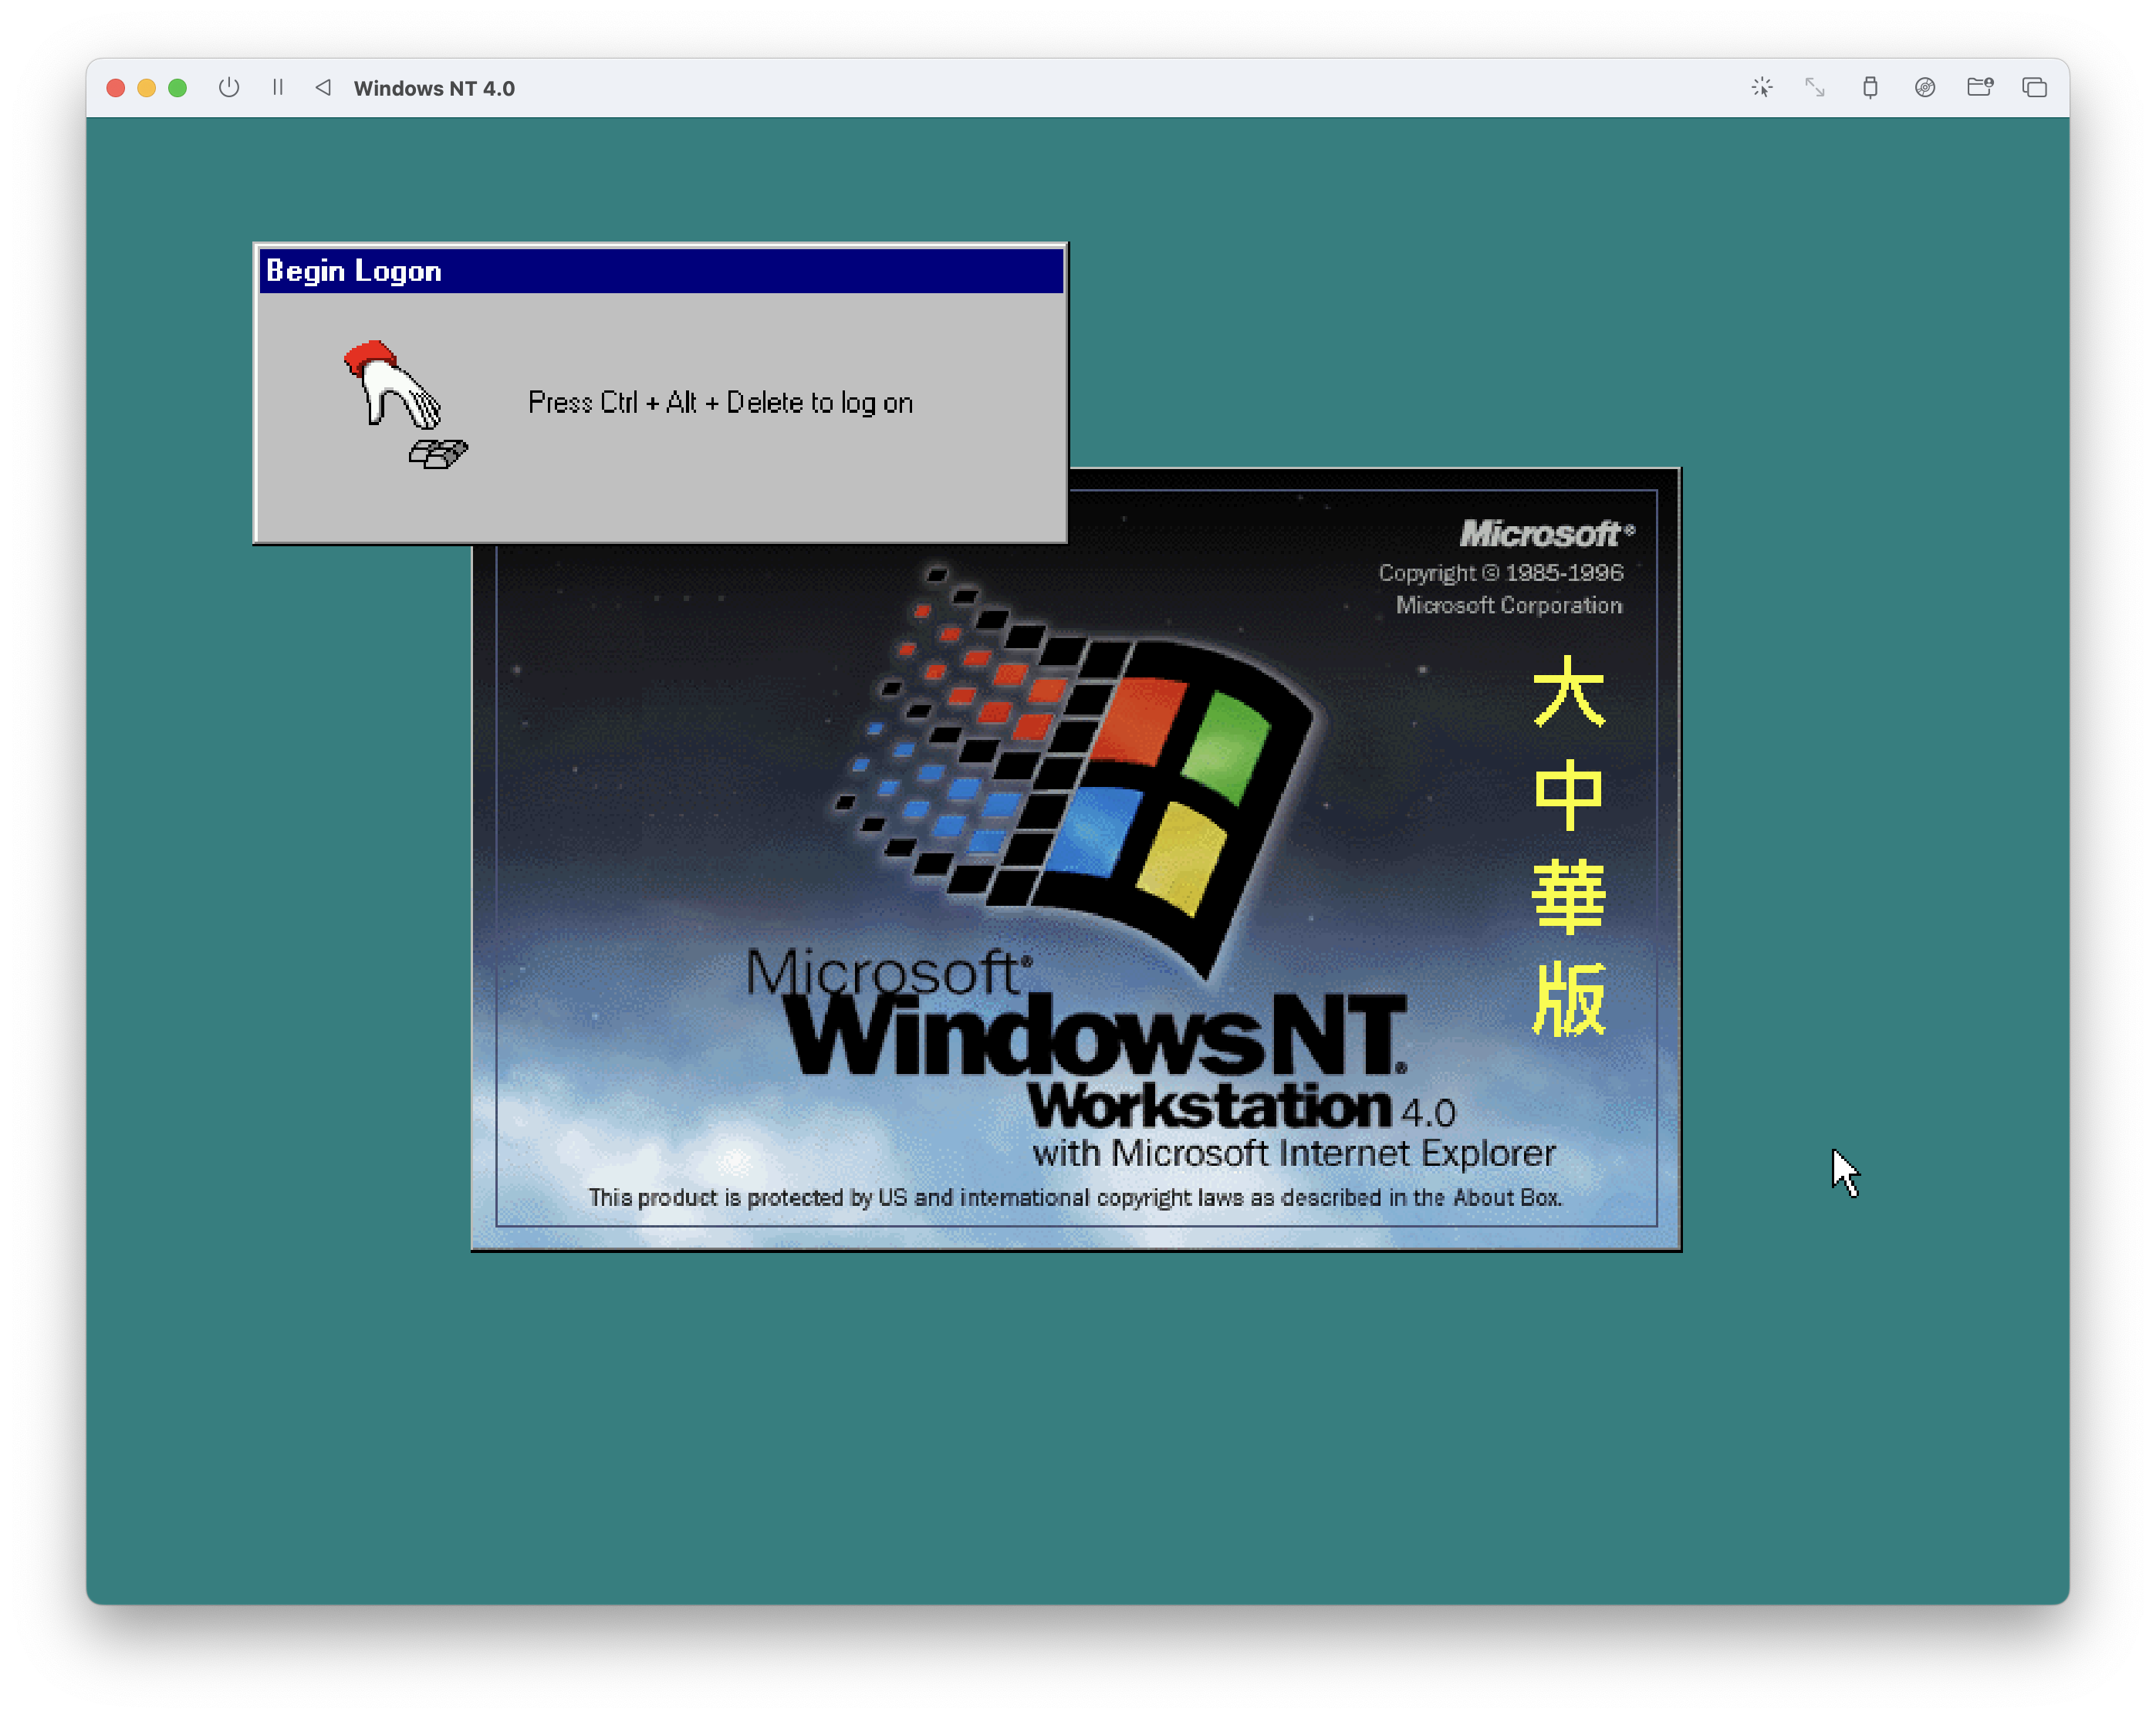Collapse the toolbar using the back arrow

(x=323, y=88)
